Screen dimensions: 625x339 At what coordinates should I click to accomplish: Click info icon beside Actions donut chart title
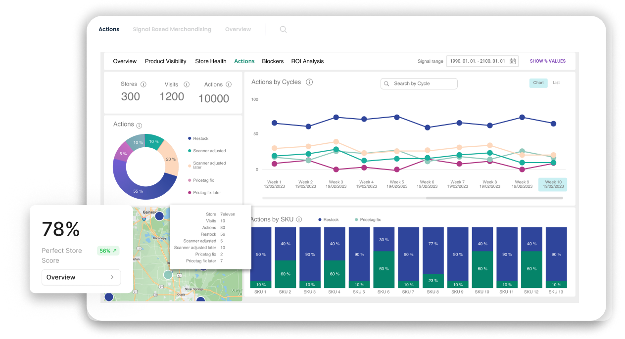(x=139, y=126)
